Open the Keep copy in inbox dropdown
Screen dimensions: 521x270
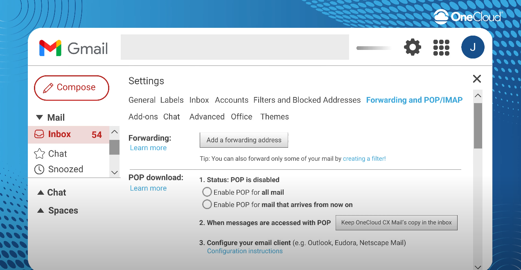(396, 223)
